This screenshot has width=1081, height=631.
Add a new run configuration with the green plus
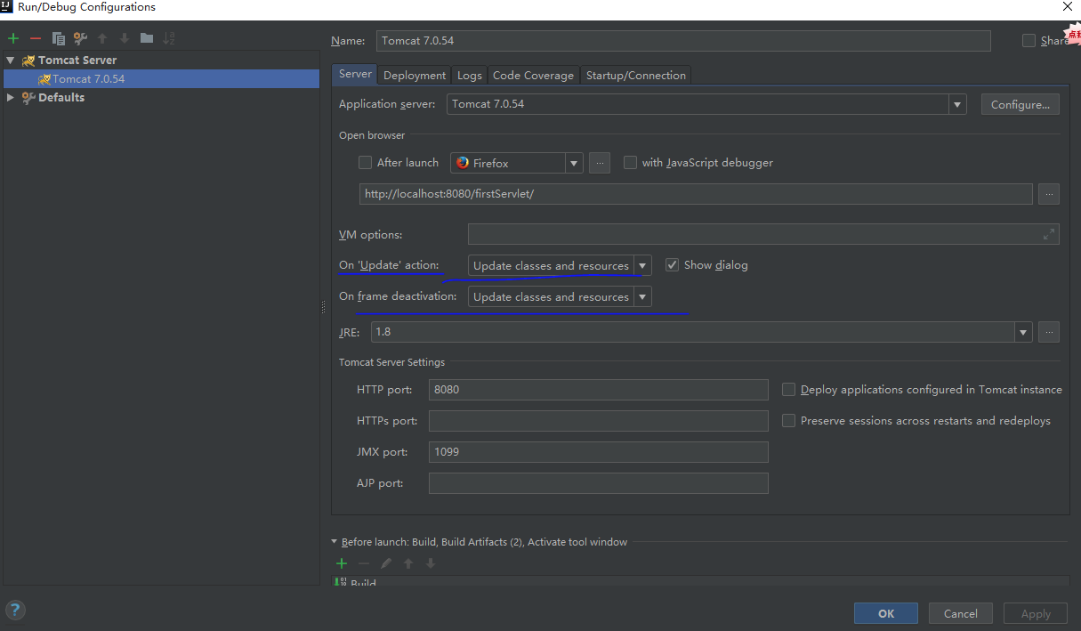(13, 38)
